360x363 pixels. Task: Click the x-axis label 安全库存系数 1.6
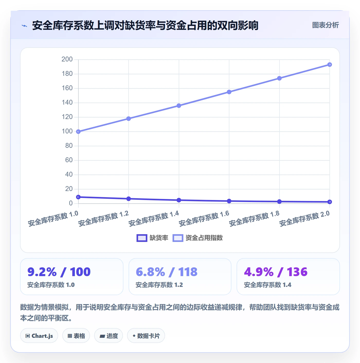click(x=204, y=219)
